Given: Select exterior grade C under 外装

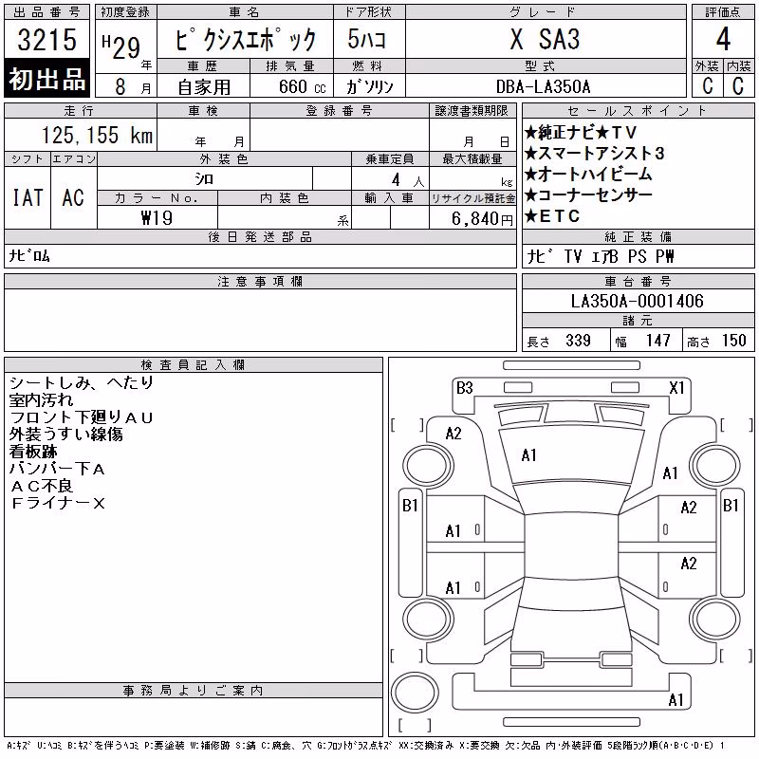Looking at the screenshot, I should (x=708, y=85).
